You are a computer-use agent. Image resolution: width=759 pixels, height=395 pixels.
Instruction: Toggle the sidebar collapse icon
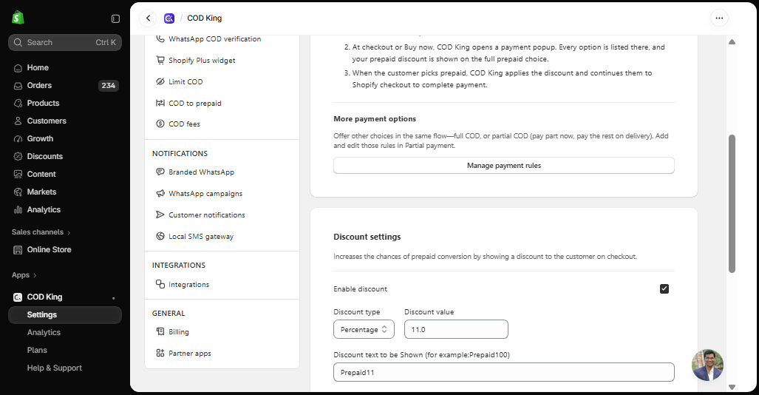(115, 18)
